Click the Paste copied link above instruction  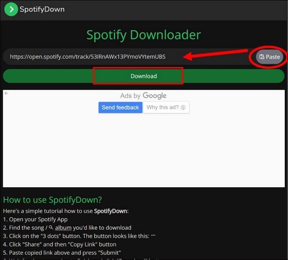(62, 253)
